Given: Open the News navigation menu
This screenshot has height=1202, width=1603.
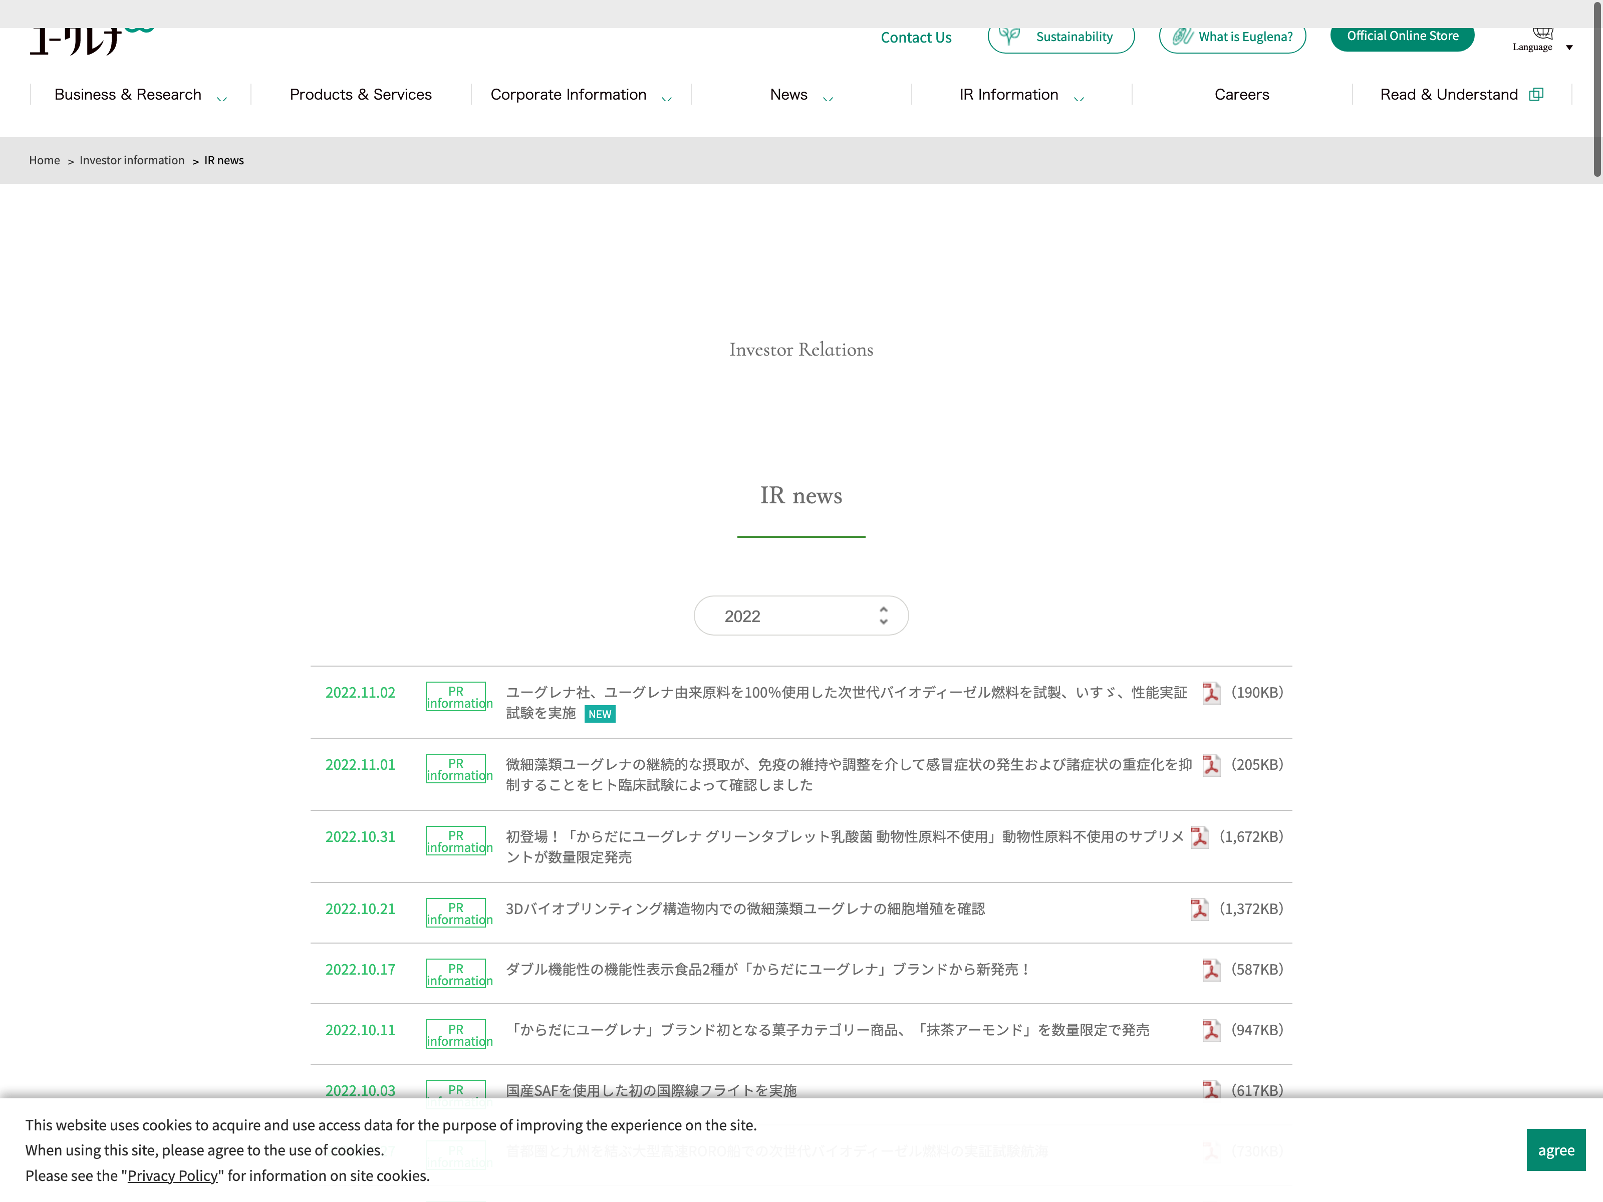Looking at the screenshot, I should point(801,95).
